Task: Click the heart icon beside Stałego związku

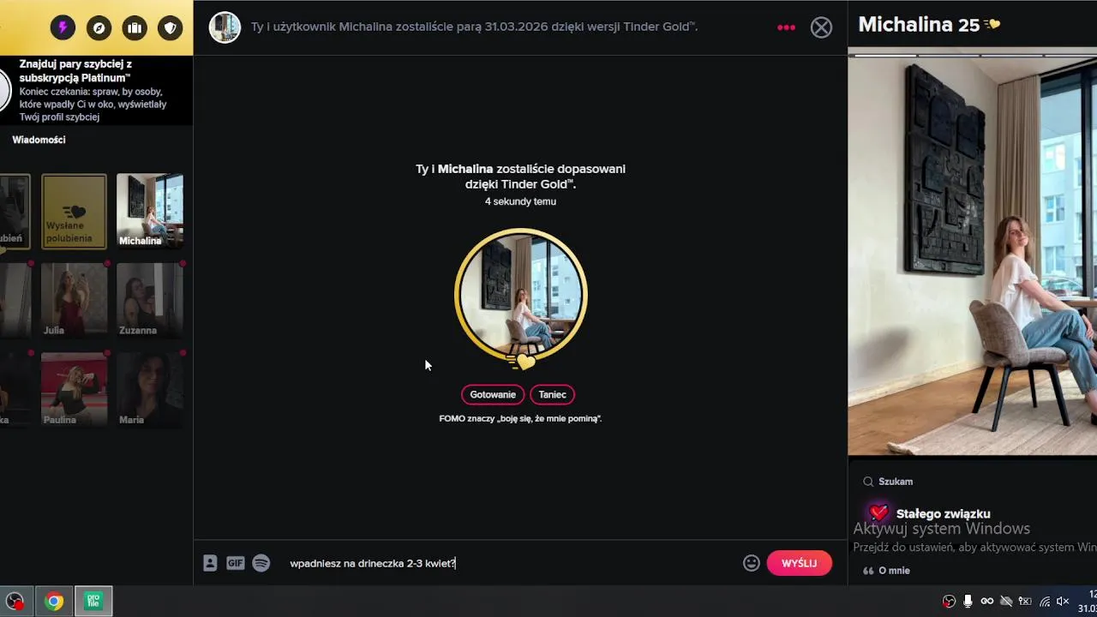Action: pyautogui.click(x=878, y=513)
